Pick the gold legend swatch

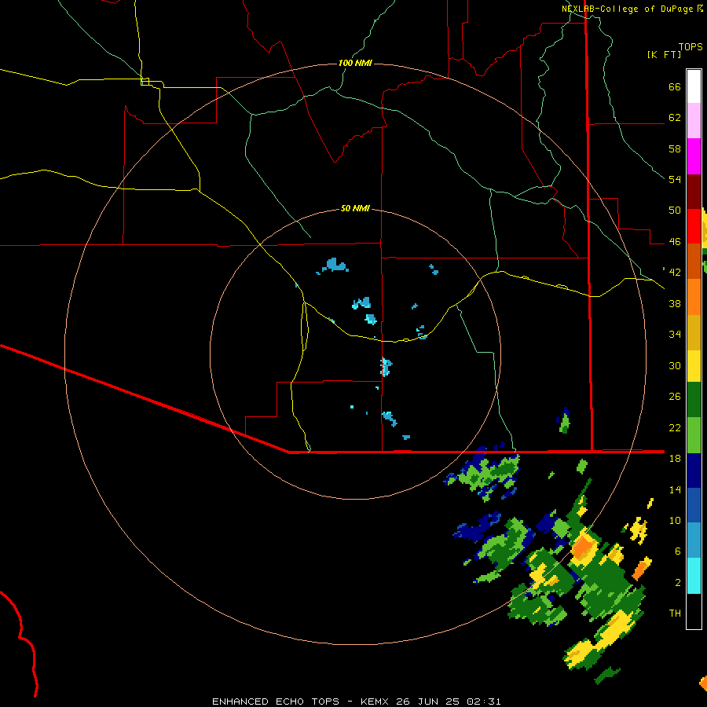694,332
